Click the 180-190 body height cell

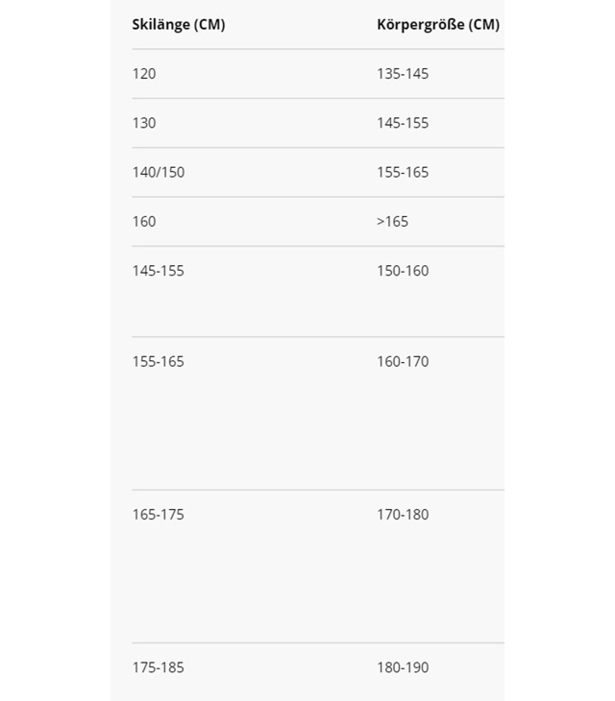coord(403,667)
